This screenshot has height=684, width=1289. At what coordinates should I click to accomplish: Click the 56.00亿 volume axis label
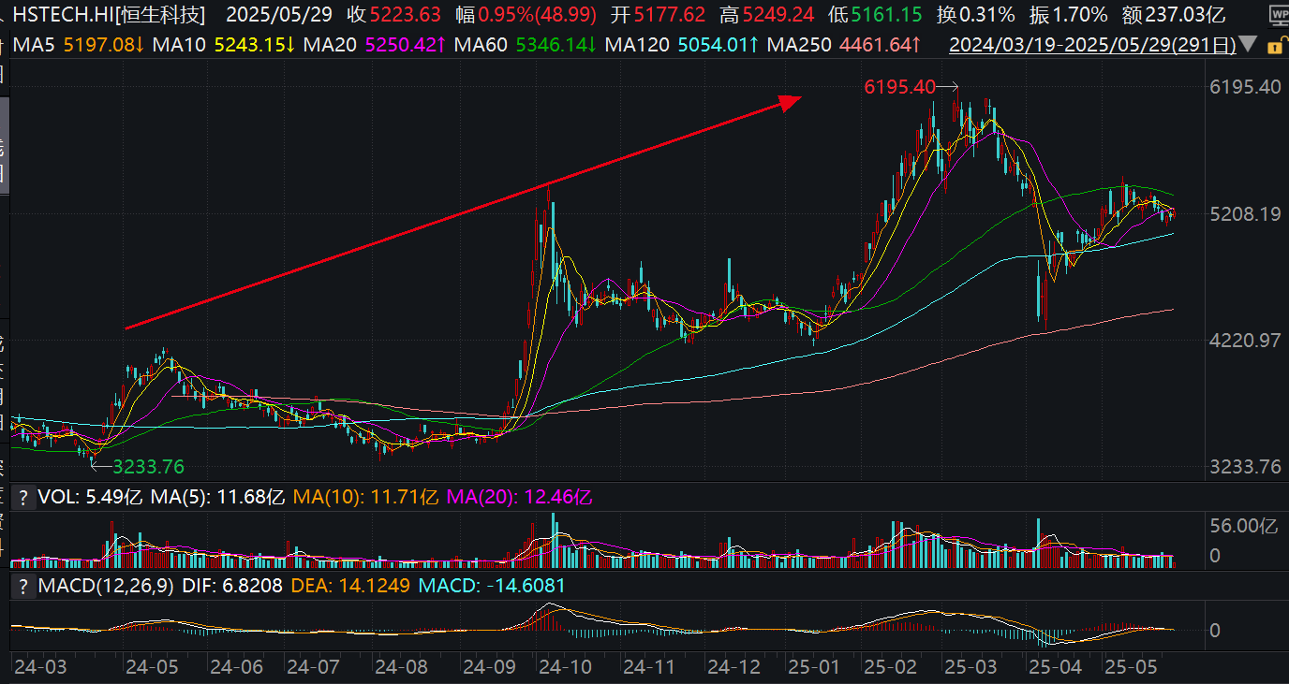pos(1243,526)
